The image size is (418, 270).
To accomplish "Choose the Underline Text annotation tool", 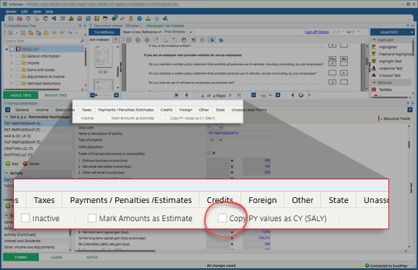I will tap(392, 68).
